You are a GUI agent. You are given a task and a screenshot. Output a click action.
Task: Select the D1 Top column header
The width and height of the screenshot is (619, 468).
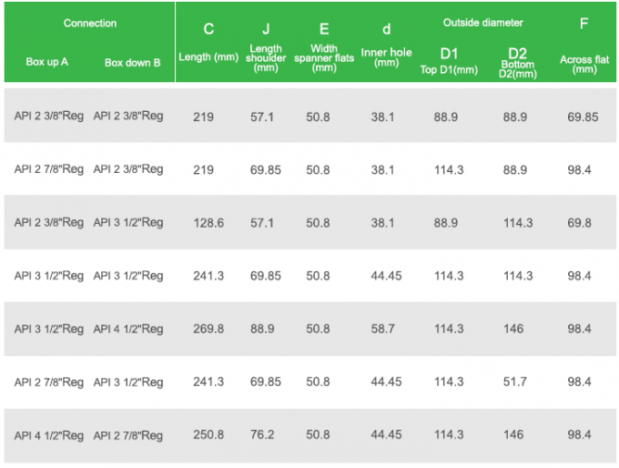point(449,58)
